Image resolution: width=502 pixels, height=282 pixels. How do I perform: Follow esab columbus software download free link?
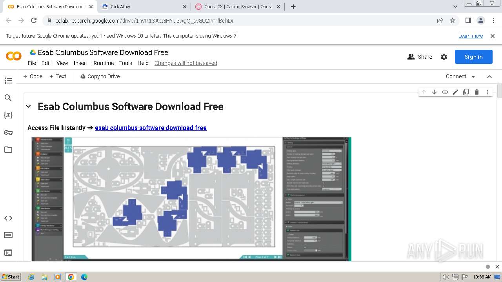tap(151, 128)
